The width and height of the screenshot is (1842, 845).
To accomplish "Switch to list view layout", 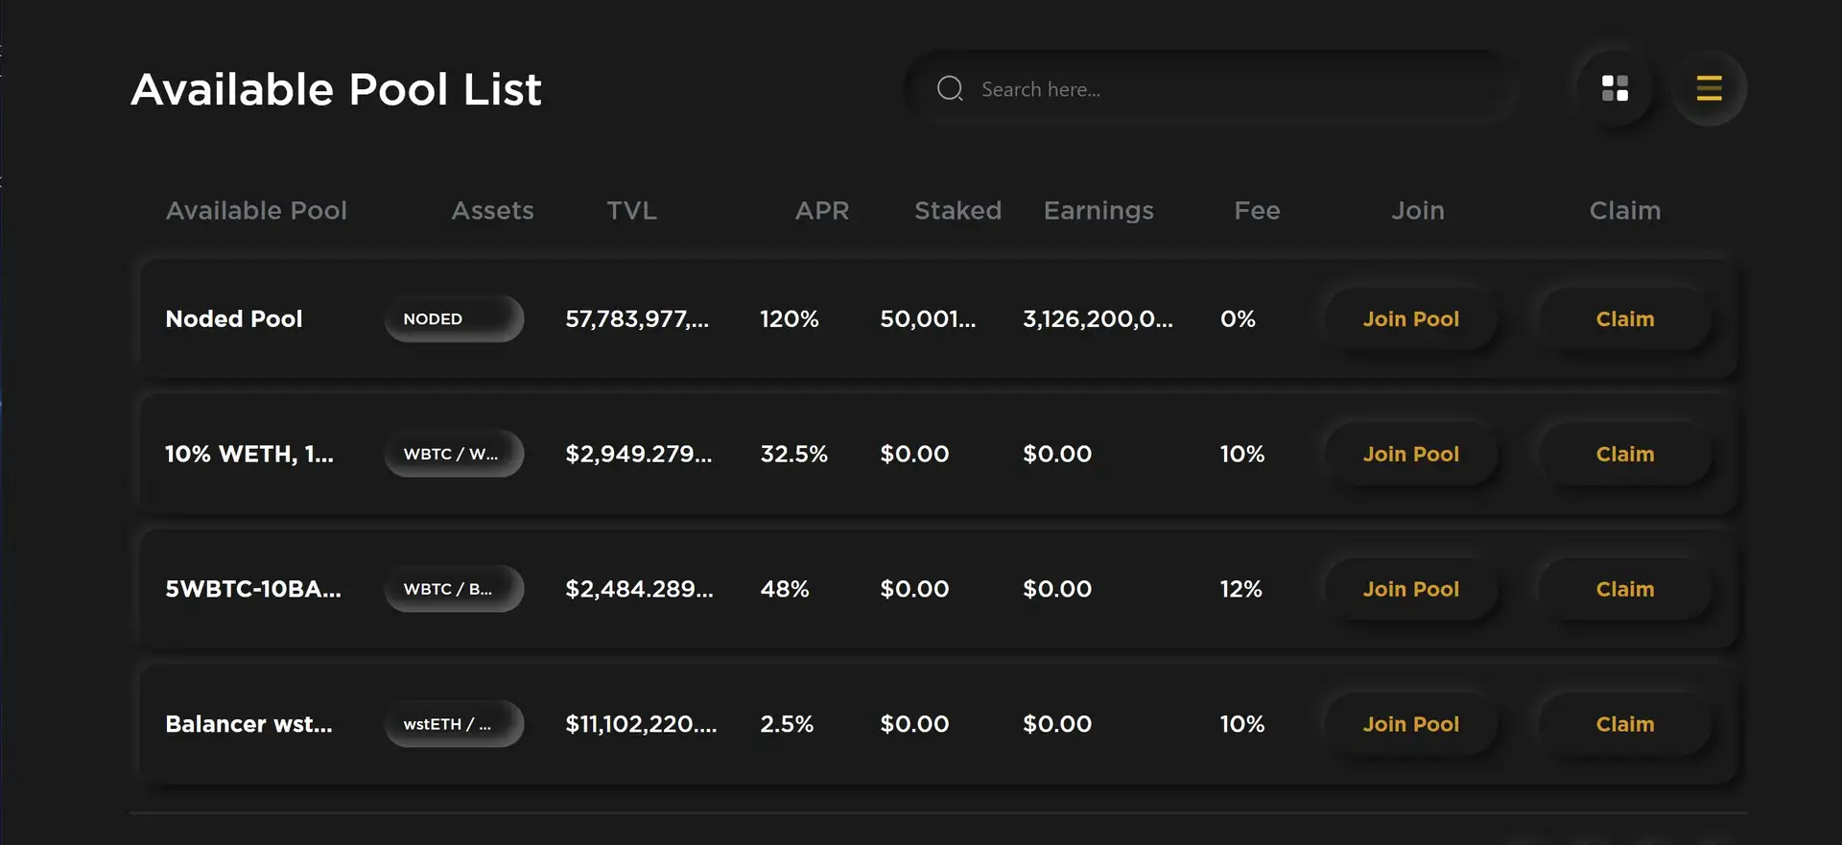I will click(x=1709, y=88).
